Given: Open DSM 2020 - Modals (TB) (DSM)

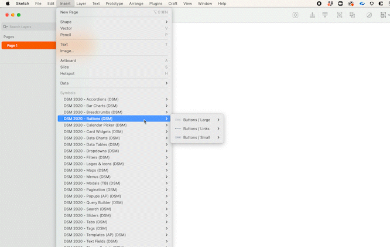Looking at the screenshot, I should 114,183.
